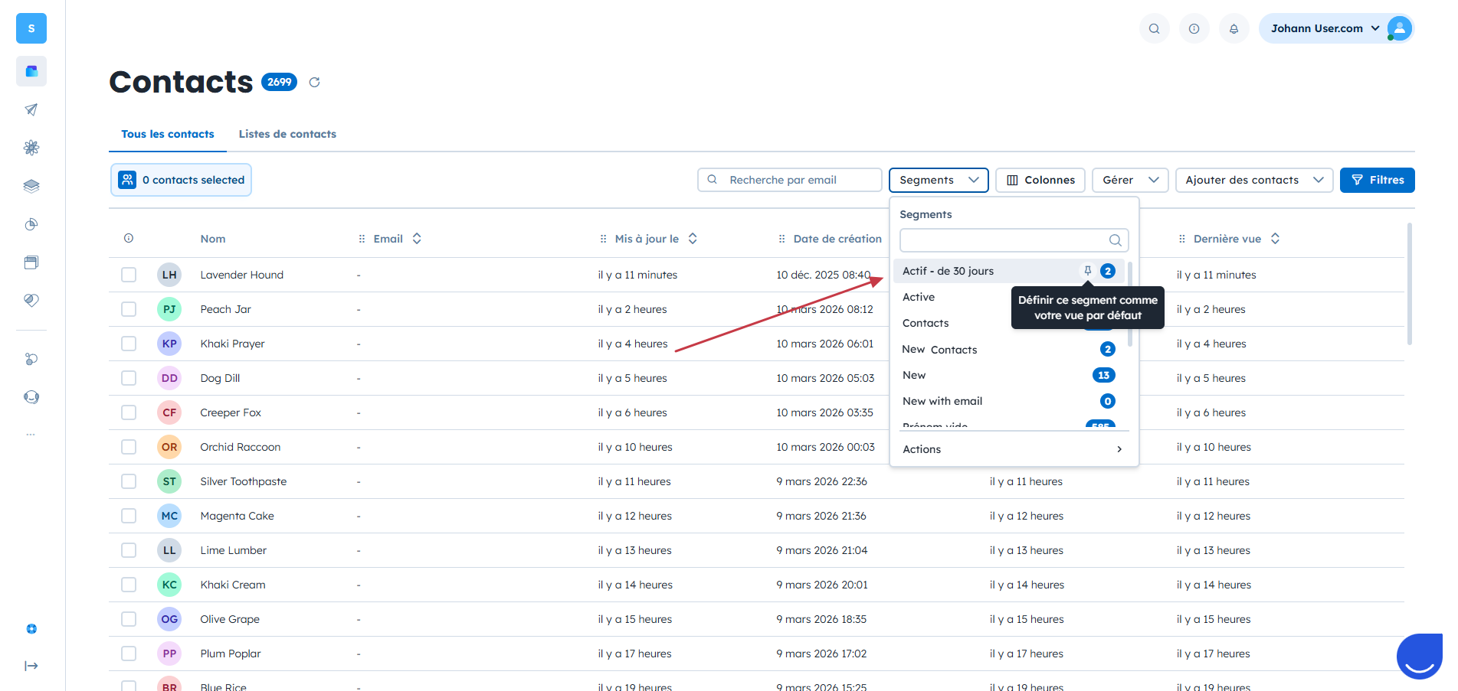Open the window-shaped icon in sidebar
Screen dimensions: 1458x691
click(x=31, y=262)
